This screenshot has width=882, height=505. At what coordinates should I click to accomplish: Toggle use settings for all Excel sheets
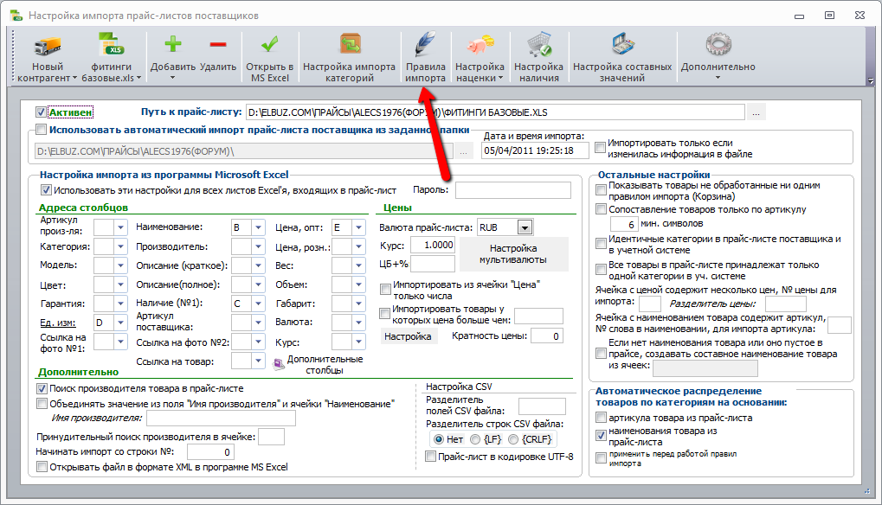tap(46, 190)
